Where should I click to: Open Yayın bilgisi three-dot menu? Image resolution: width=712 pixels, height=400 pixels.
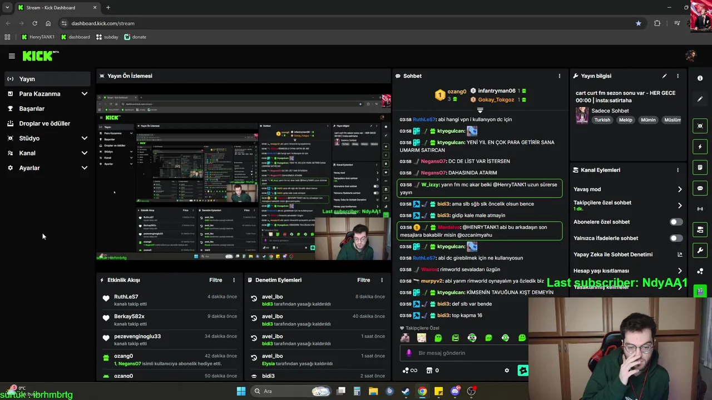pos(678,76)
